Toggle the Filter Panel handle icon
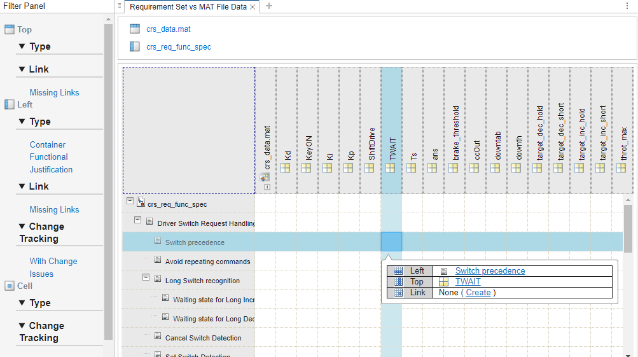The width and height of the screenshot is (638, 357). tap(119, 6)
